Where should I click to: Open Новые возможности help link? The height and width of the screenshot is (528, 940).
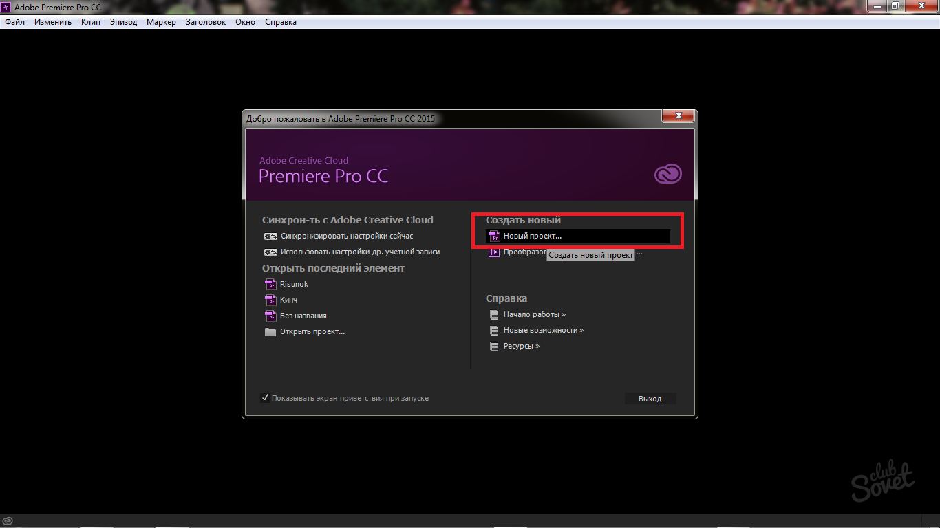click(x=544, y=330)
